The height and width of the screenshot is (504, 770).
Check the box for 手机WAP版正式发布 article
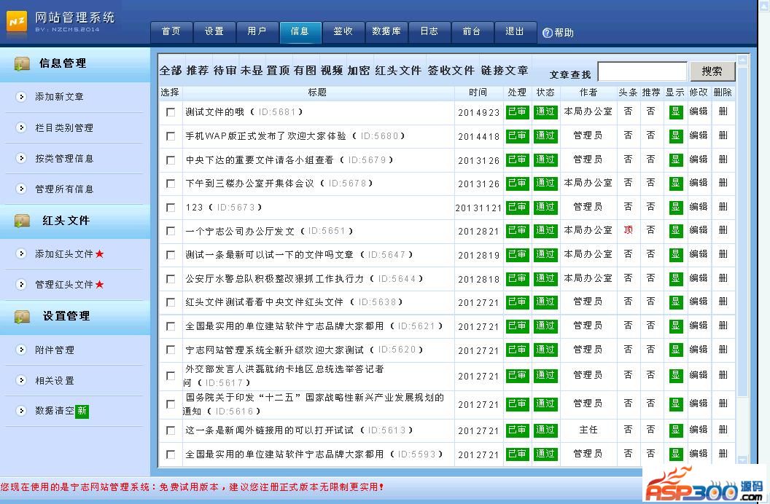pyautogui.click(x=171, y=136)
